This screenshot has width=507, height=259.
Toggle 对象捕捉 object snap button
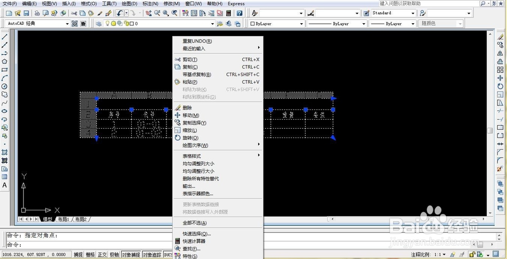[131, 255]
